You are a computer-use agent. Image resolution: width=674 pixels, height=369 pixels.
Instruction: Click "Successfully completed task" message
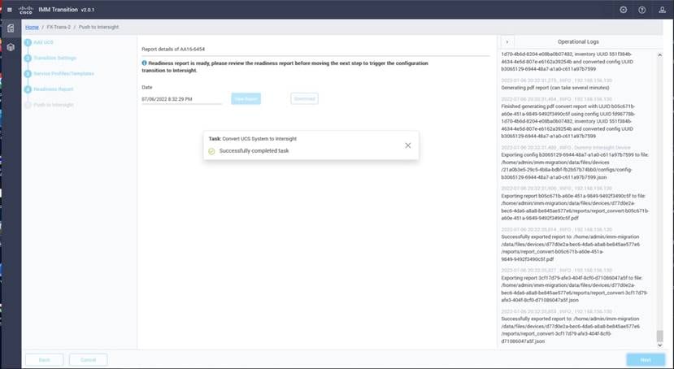coord(254,151)
